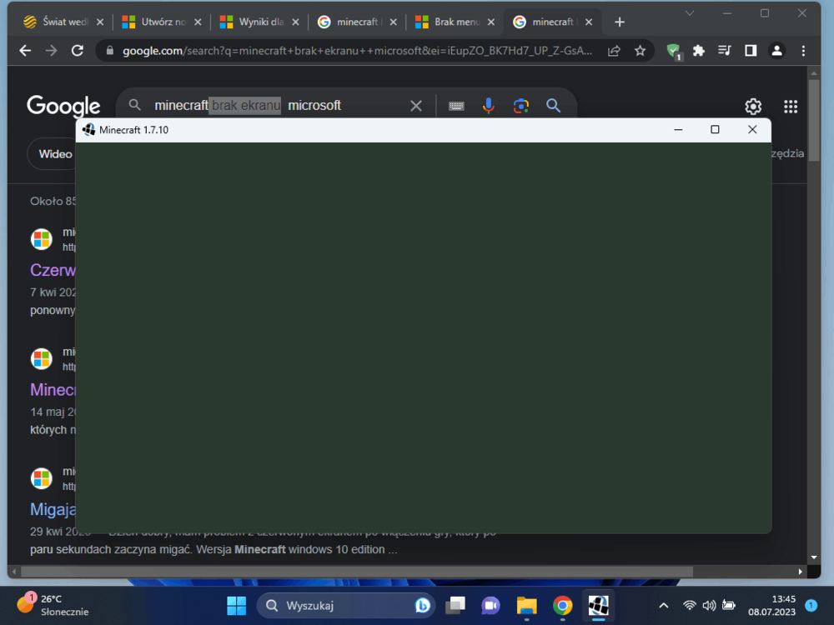834x625 pixels.
Task: Click taskbar Wyszukaj search box
Action: point(346,605)
